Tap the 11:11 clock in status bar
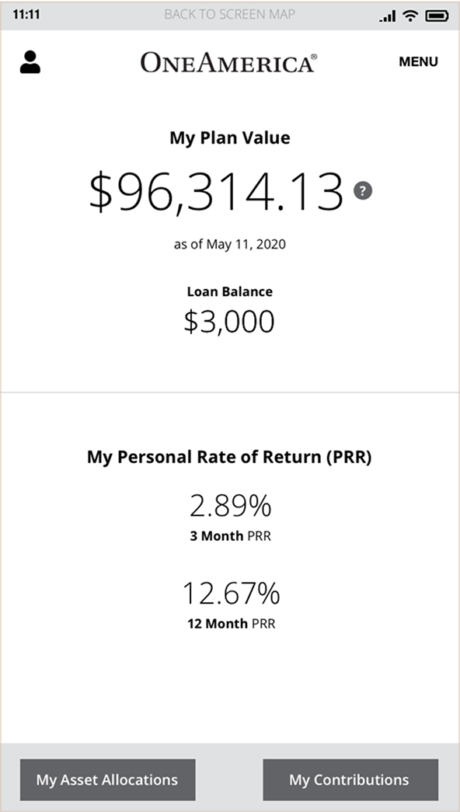Screen dimensions: 460x812 (x=26, y=15)
